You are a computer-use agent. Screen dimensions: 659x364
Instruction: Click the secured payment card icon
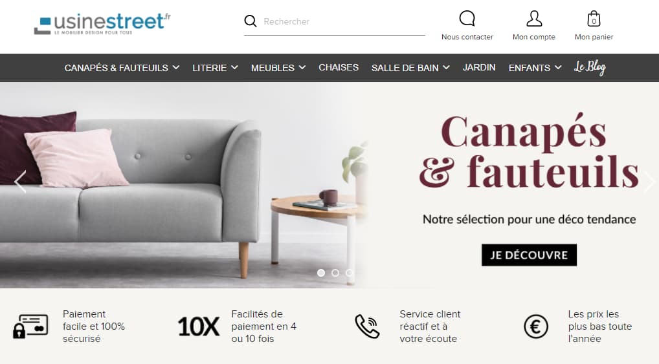click(x=30, y=327)
